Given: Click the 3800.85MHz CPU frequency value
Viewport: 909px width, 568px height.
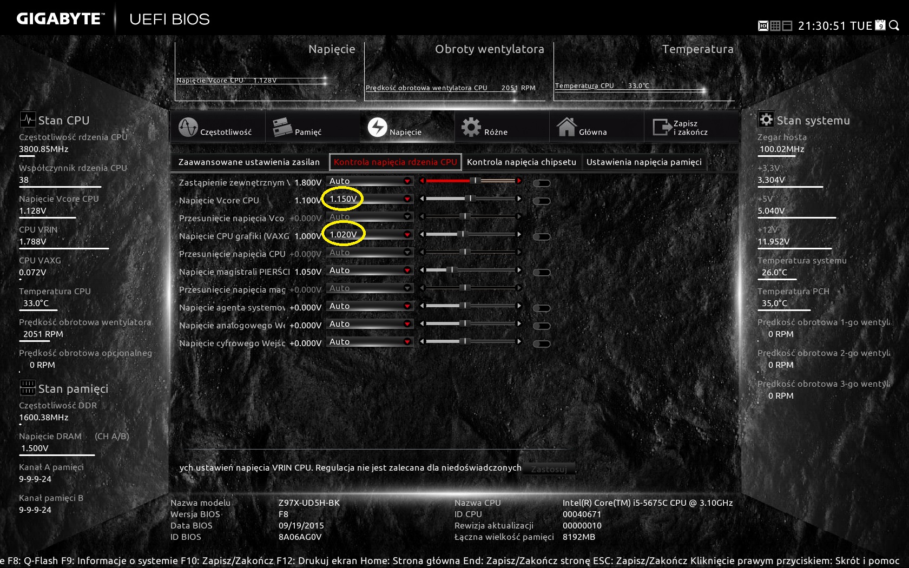Looking at the screenshot, I should tap(44, 149).
